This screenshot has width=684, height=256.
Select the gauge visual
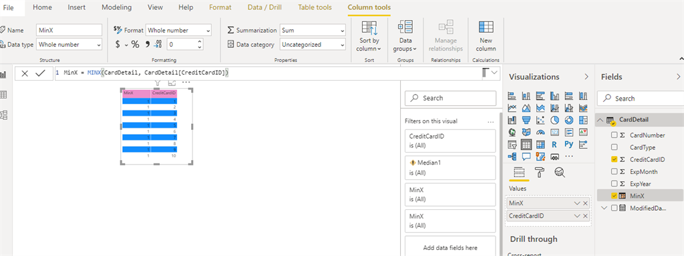pyautogui.click(x=540, y=132)
